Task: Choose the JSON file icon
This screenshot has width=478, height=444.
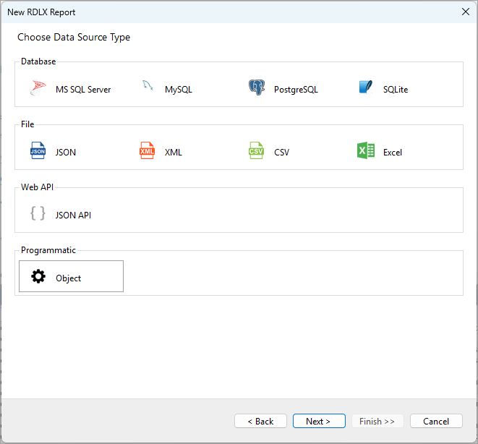Action: pyautogui.click(x=38, y=150)
